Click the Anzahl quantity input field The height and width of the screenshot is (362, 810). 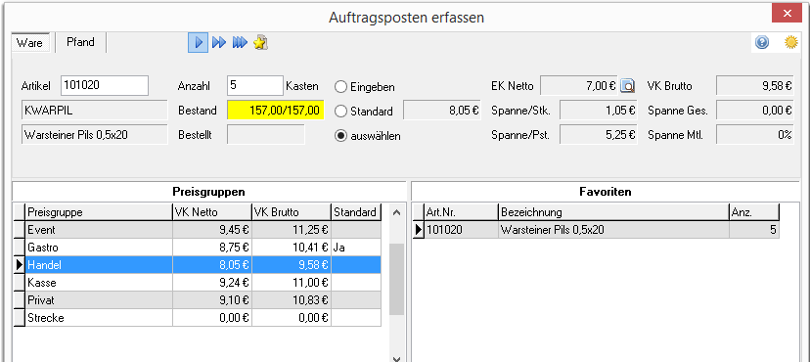click(x=254, y=86)
